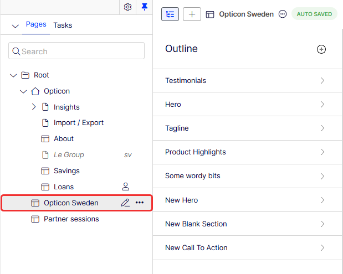Open the New Call To Action section
This screenshot has width=343, height=274.
[x=247, y=248]
